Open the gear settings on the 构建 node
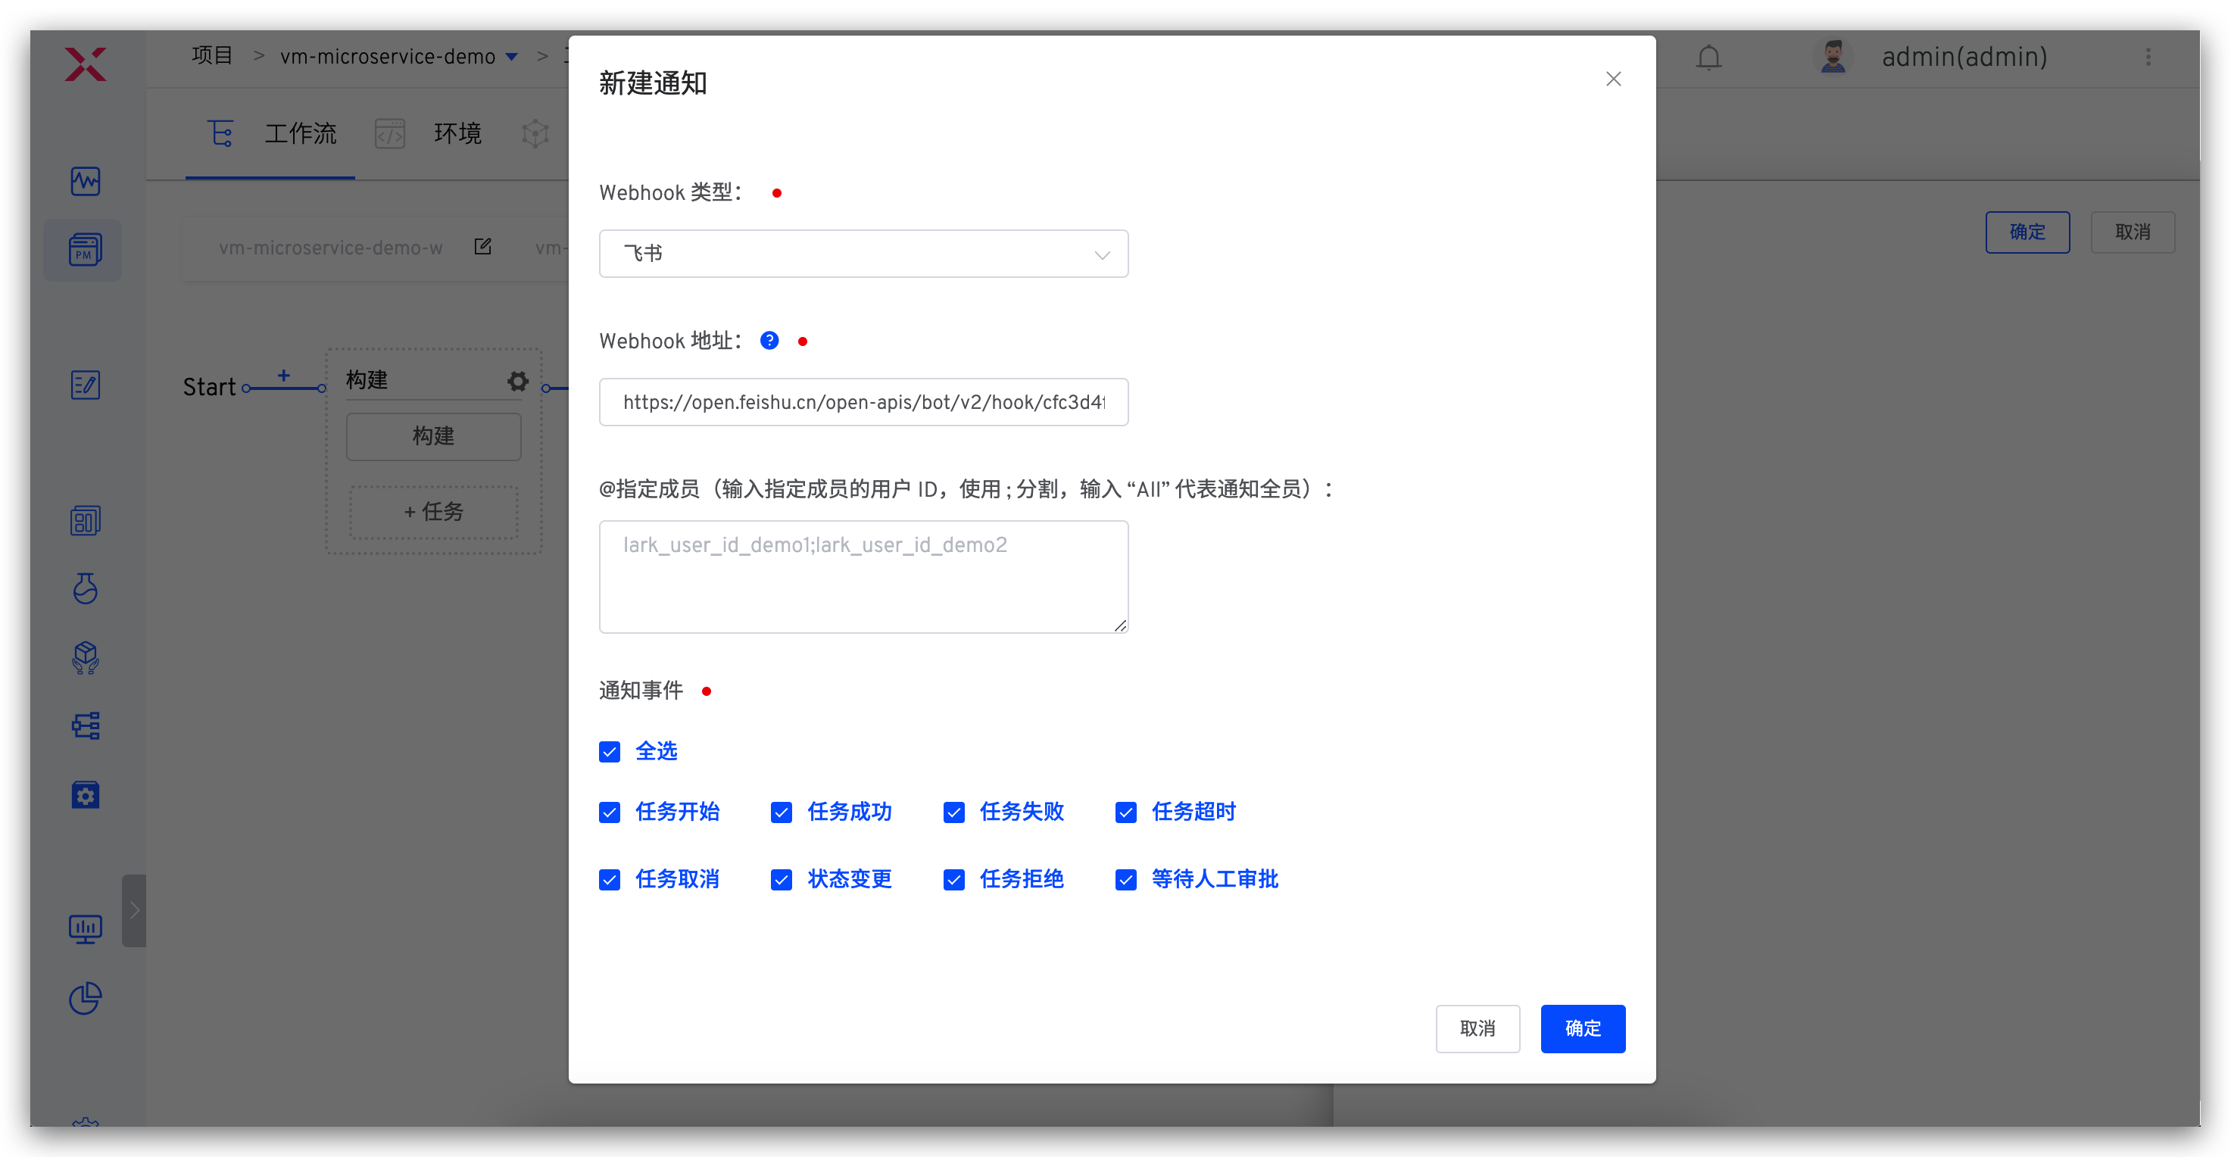The height and width of the screenshot is (1157, 2231). 517,381
